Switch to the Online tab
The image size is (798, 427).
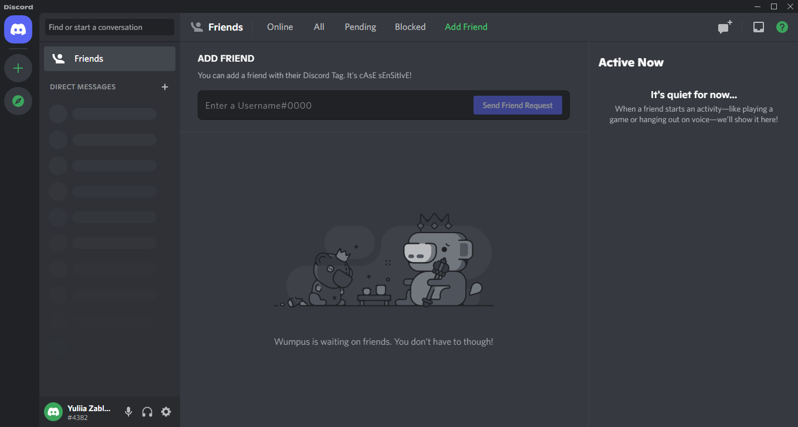(280, 27)
